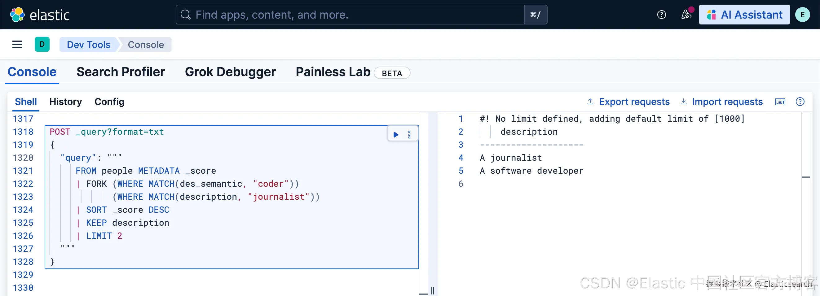Image resolution: width=820 pixels, height=296 pixels.
Task: Open the help menu icon in header
Action: [661, 15]
